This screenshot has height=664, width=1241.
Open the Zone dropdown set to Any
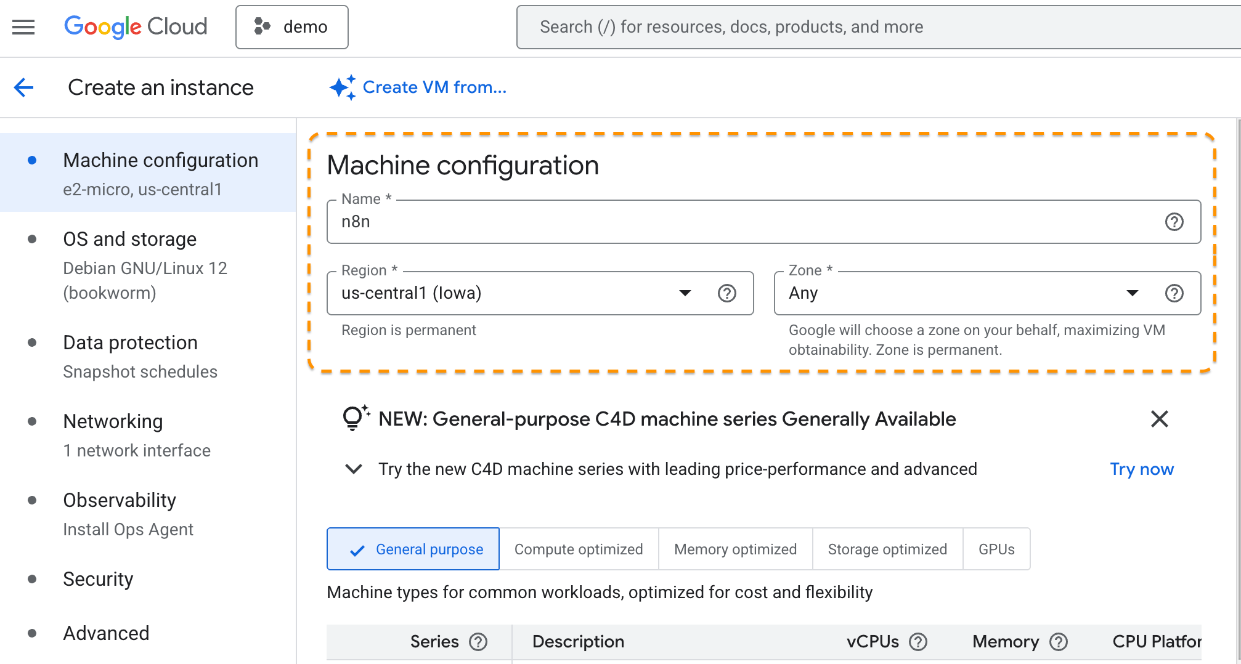tap(961, 293)
